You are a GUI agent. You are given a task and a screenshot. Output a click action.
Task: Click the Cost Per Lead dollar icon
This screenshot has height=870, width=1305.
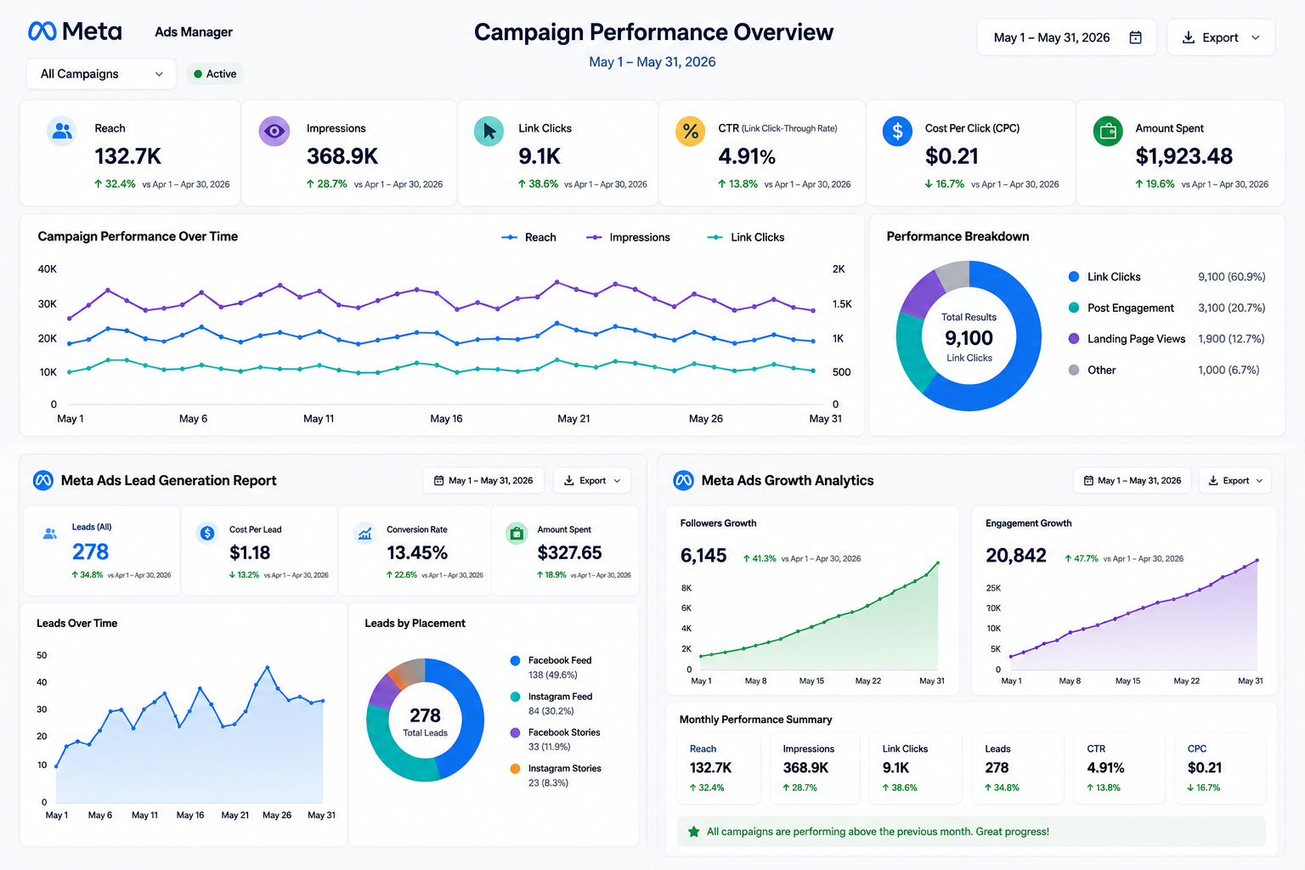click(207, 534)
